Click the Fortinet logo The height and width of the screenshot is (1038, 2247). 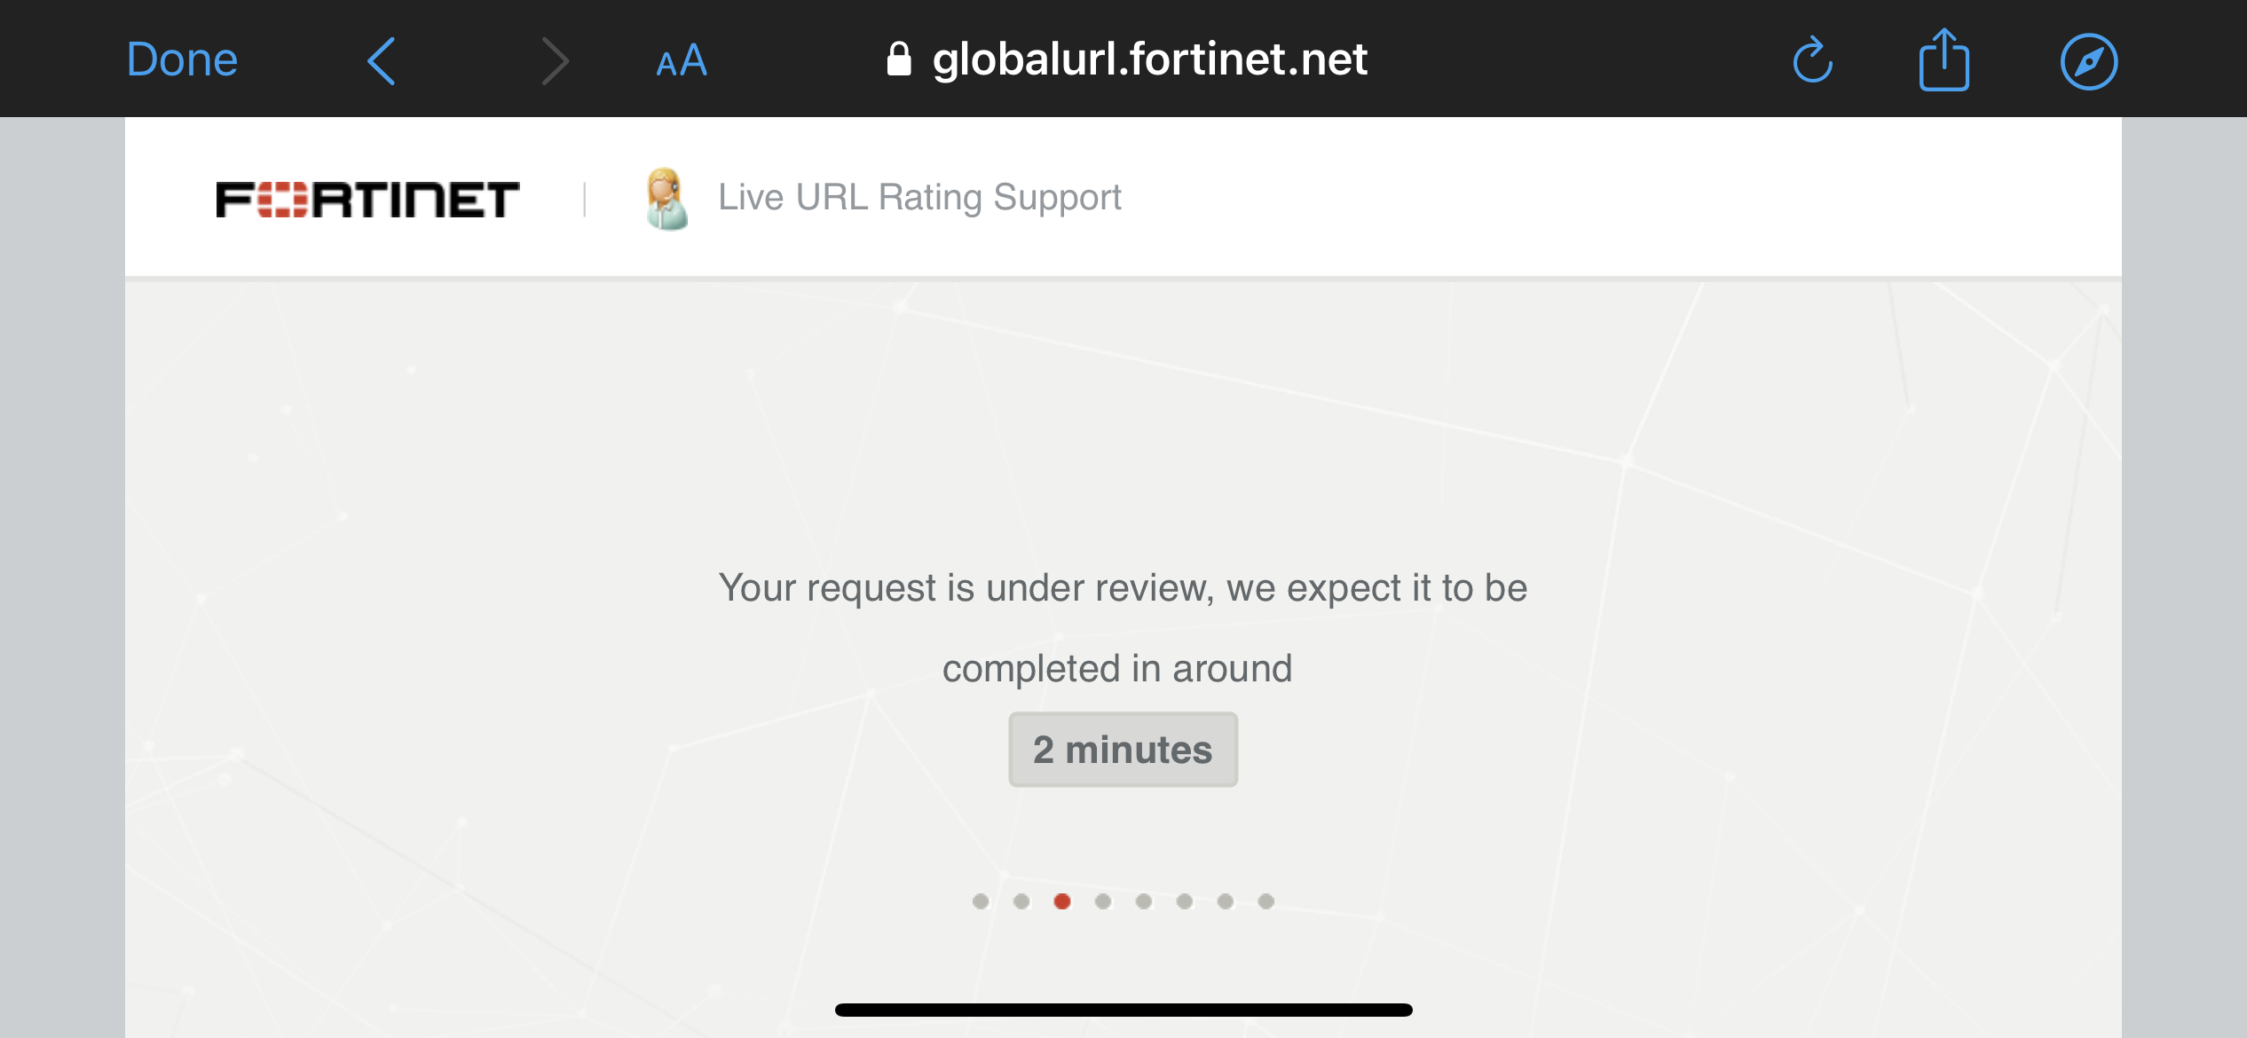tap(367, 199)
